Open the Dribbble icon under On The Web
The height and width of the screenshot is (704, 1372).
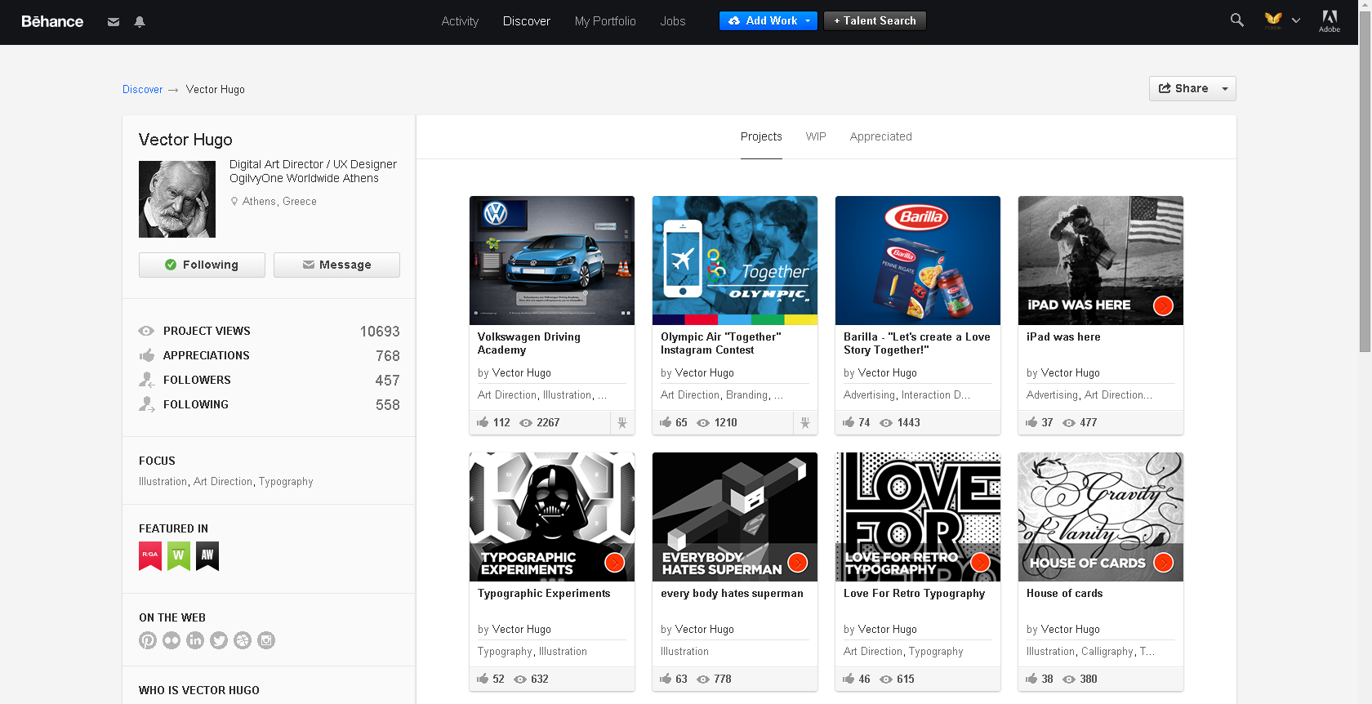click(243, 640)
